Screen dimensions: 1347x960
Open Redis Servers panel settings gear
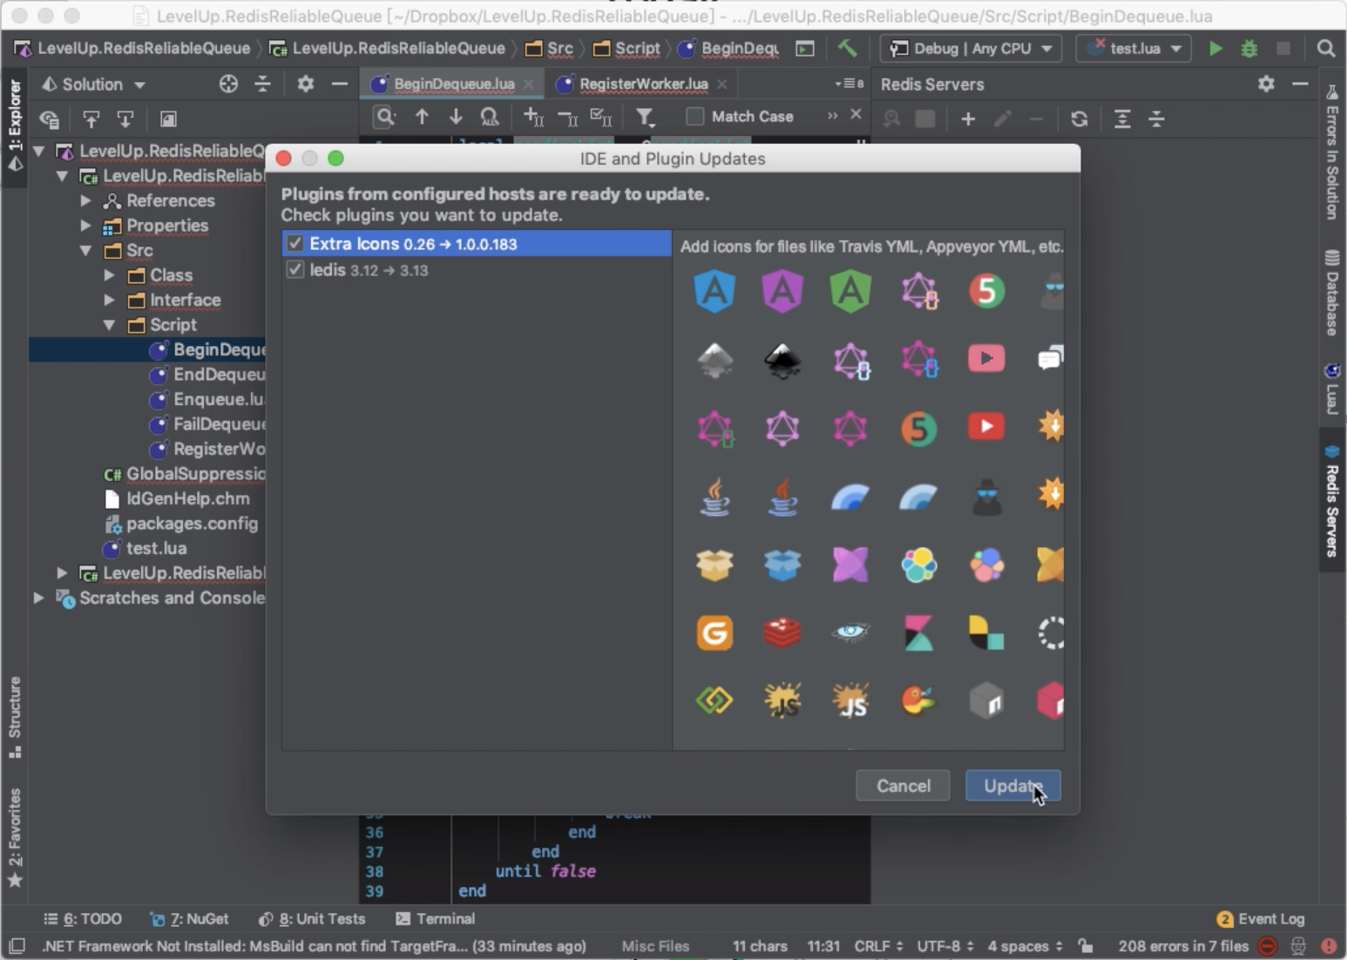[1266, 84]
